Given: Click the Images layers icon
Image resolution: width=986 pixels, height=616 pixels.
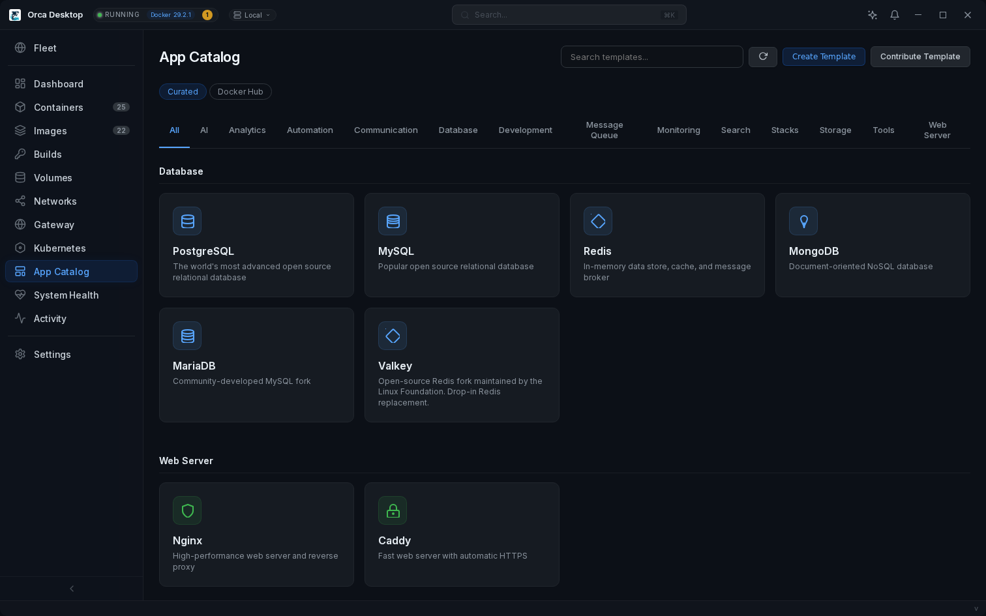Looking at the screenshot, I should [x=20, y=130].
